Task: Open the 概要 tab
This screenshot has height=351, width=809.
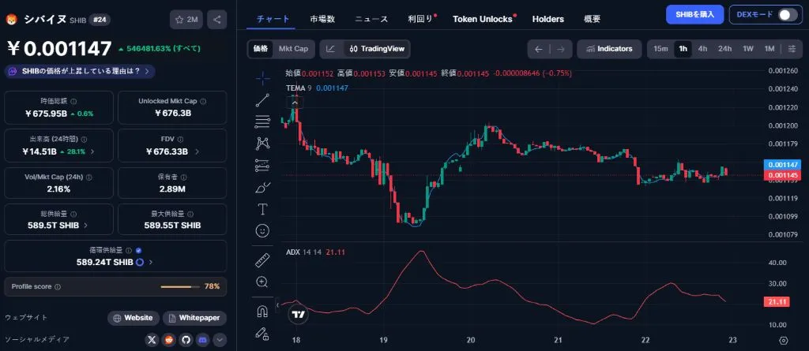Action: coord(592,19)
